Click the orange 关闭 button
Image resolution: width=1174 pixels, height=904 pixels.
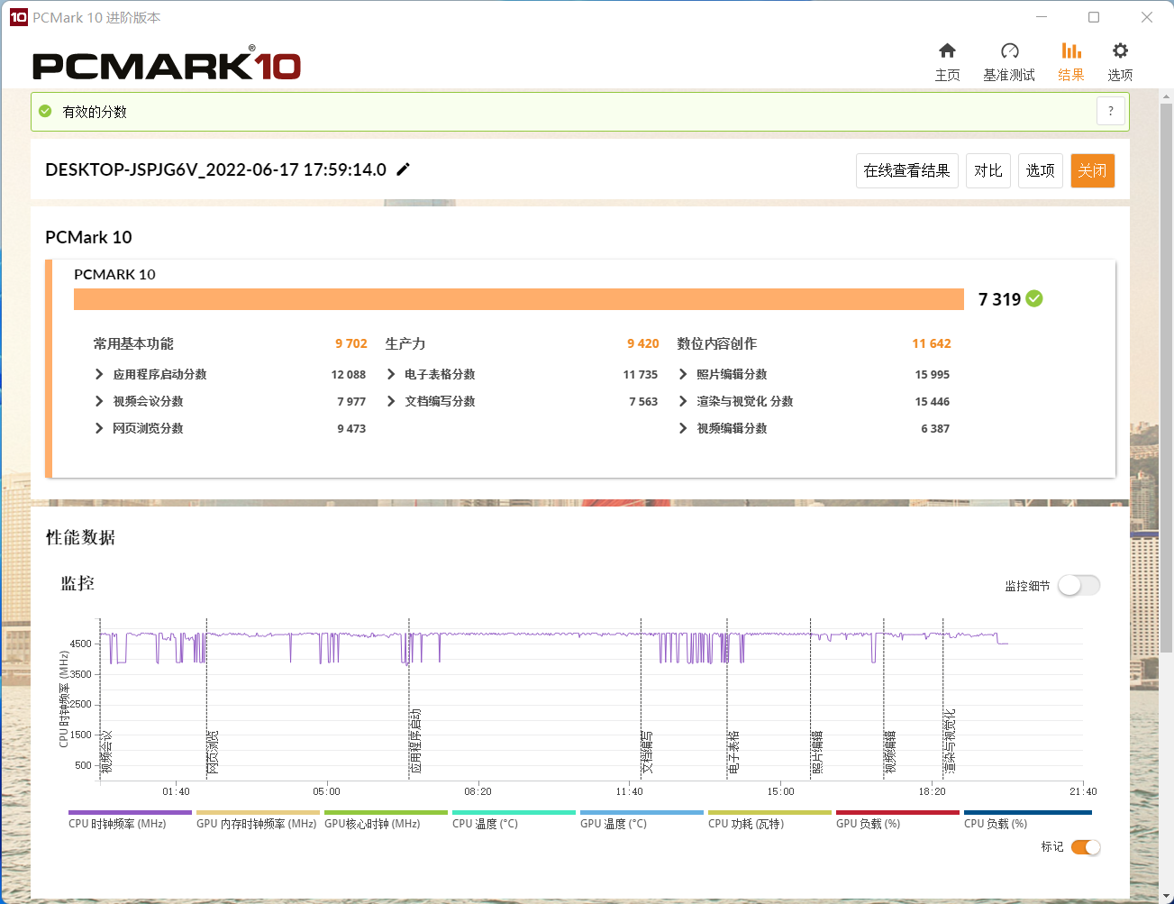pos(1093,170)
